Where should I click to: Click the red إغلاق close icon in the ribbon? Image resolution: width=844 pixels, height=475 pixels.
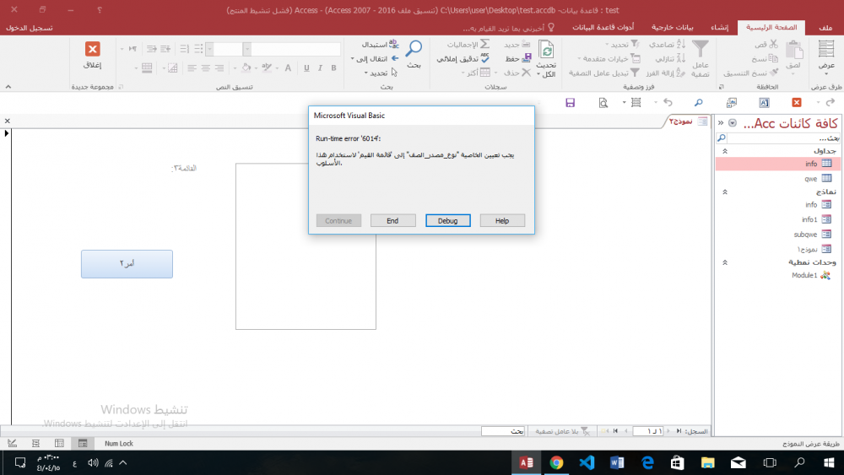click(93, 49)
